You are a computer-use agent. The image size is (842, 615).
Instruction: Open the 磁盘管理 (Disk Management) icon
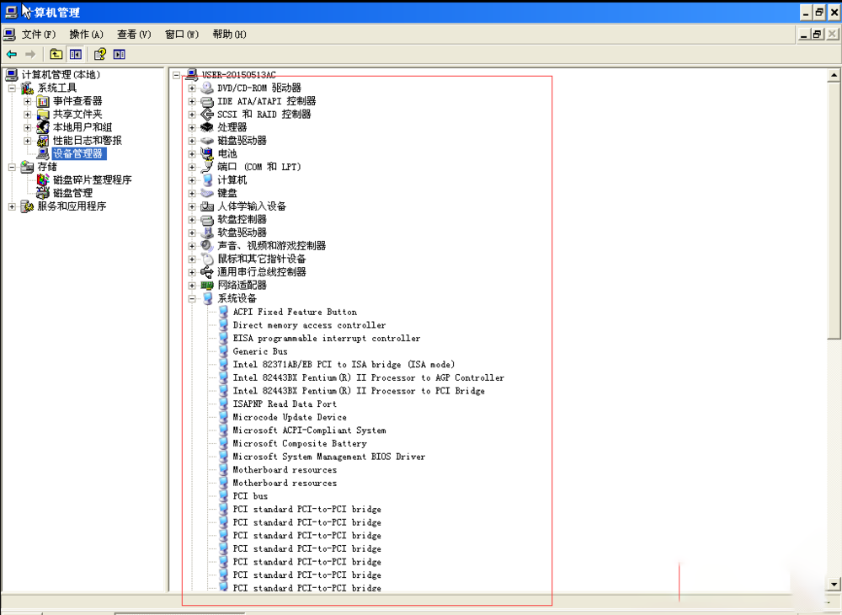(42, 192)
